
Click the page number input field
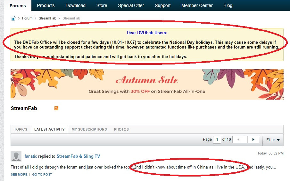coord(217,140)
